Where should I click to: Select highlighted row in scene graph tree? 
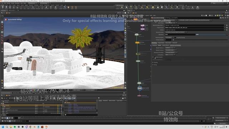click(31, 105)
